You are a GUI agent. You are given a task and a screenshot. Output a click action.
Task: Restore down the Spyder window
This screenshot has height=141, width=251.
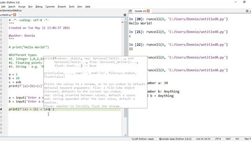244,2
